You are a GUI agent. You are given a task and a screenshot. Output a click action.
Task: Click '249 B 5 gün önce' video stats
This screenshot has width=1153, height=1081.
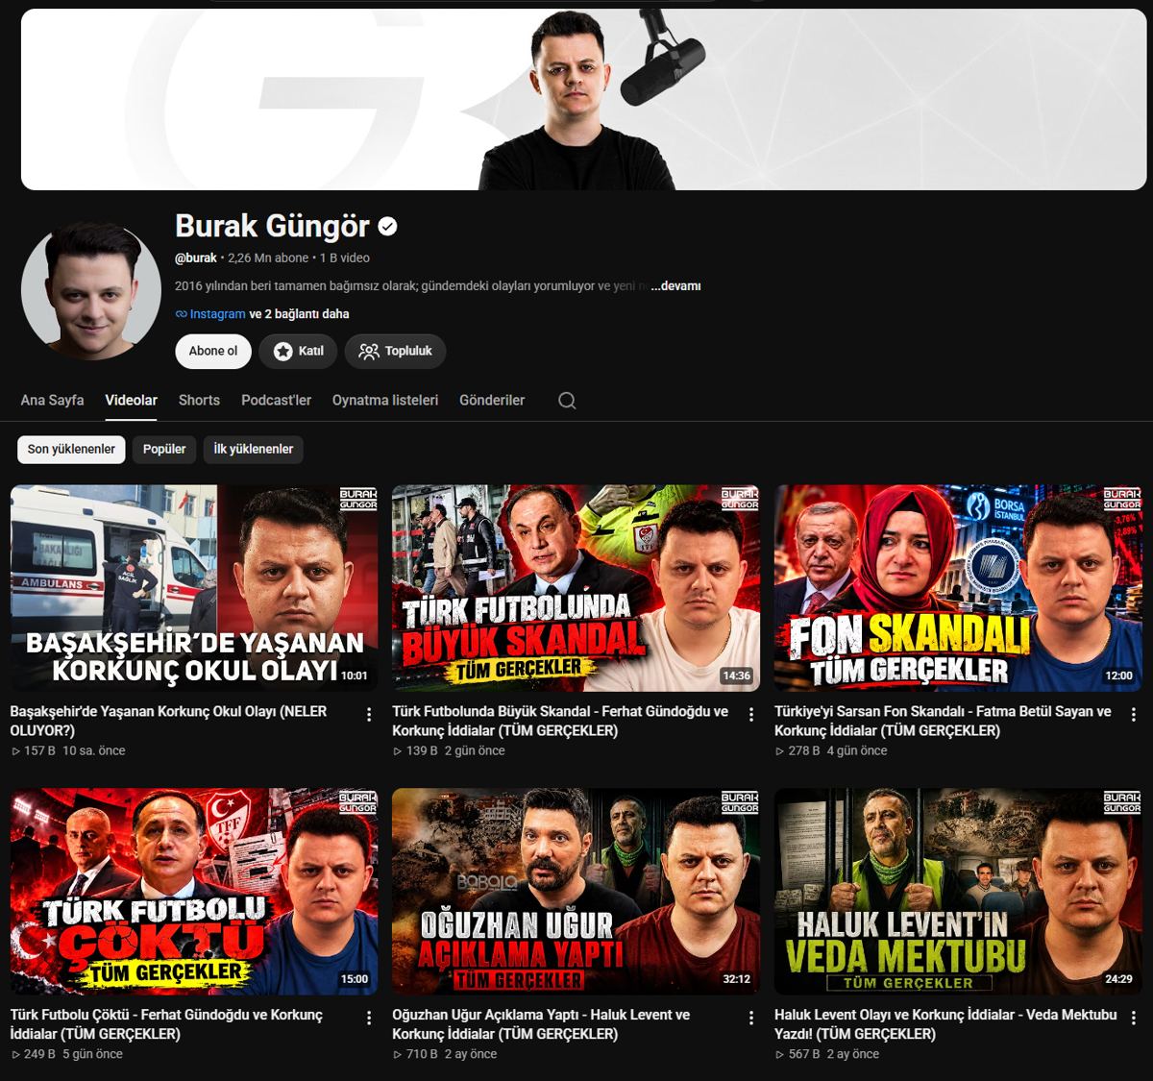[66, 1054]
